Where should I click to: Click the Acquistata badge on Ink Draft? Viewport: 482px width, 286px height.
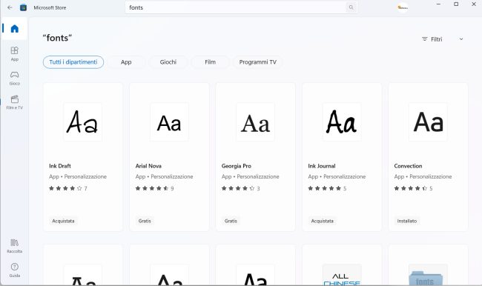(63, 221)
